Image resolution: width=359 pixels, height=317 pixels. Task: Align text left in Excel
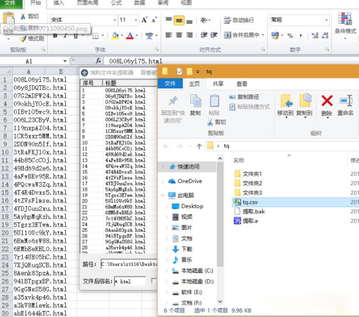tap(169, 35)
